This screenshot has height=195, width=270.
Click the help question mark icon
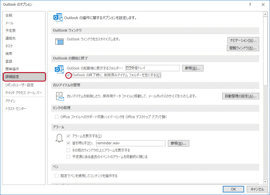pos(250,5)
